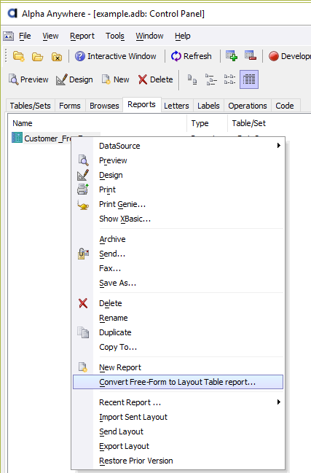Image resolution: width=311 pixels, height=473 pixels.
Task: Choose Show XBasic in context menu
Action: pyautogui.click(x=178, y=219)
